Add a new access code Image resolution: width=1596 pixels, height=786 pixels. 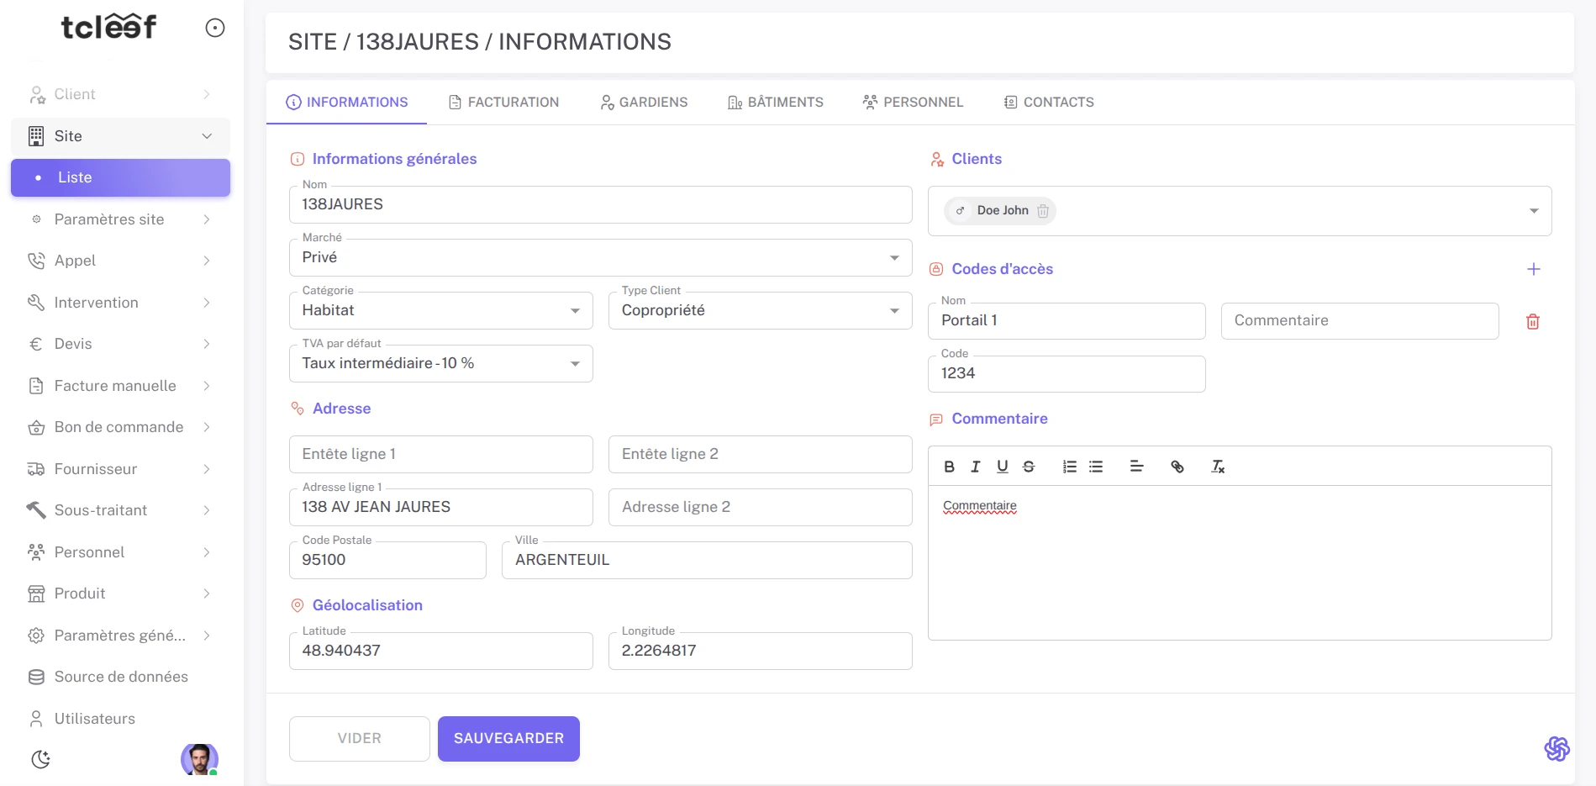[x=1535, y=269]
